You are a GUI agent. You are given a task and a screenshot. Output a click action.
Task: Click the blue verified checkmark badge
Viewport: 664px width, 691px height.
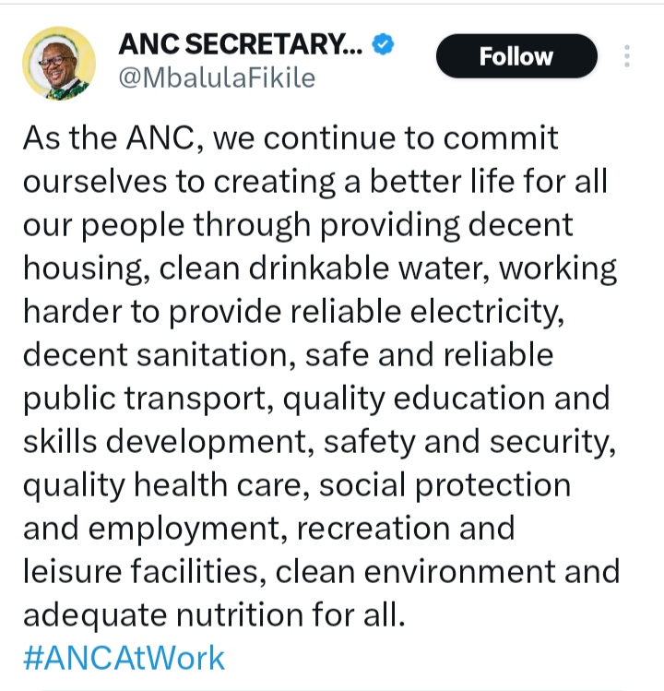click(383, 44)
